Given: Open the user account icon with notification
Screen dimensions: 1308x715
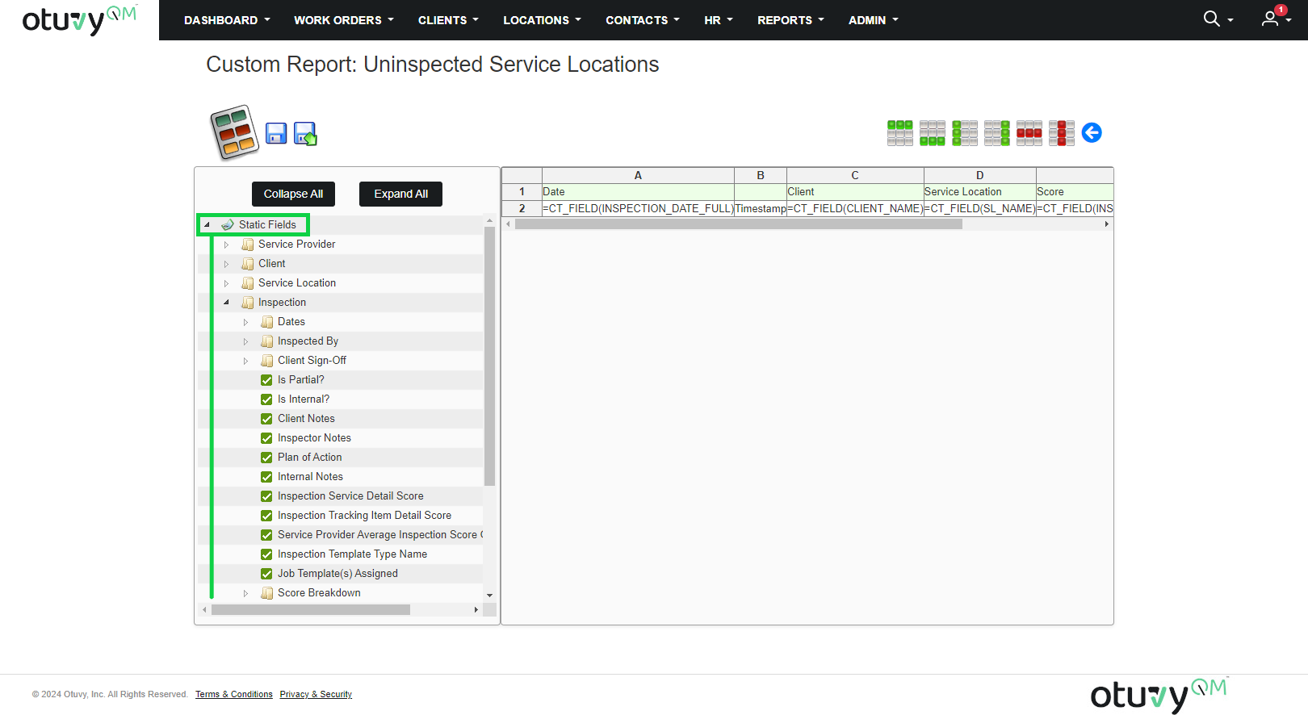Looking at the screenshot, I should 1271,18.
